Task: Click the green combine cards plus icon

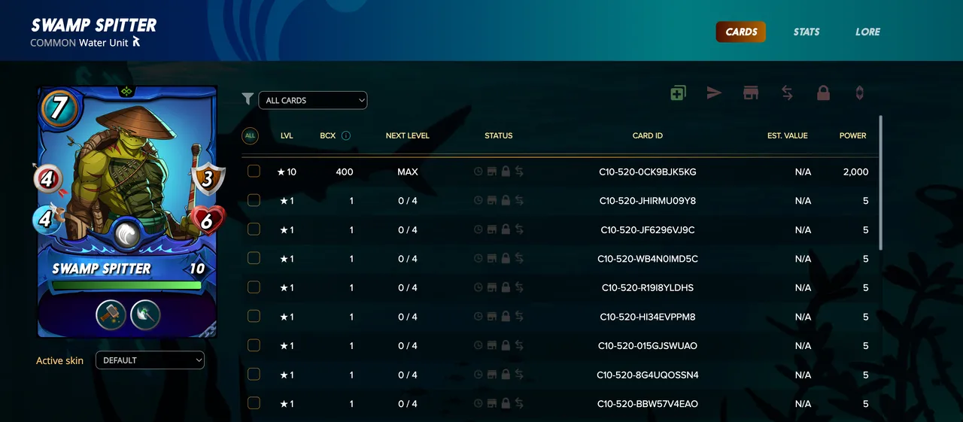Action: pos(678,93)
